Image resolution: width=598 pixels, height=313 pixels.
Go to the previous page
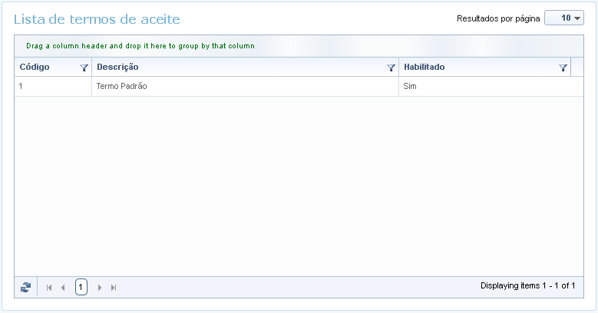[x=63, y=288]
